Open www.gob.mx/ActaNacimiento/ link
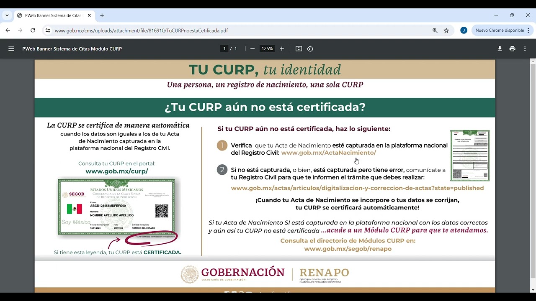This screenshot has width=536, height=301. tap(329, 153)
